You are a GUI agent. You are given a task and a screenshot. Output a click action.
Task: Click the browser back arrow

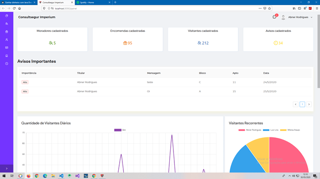pyautogui.click(x=3, y=8)
